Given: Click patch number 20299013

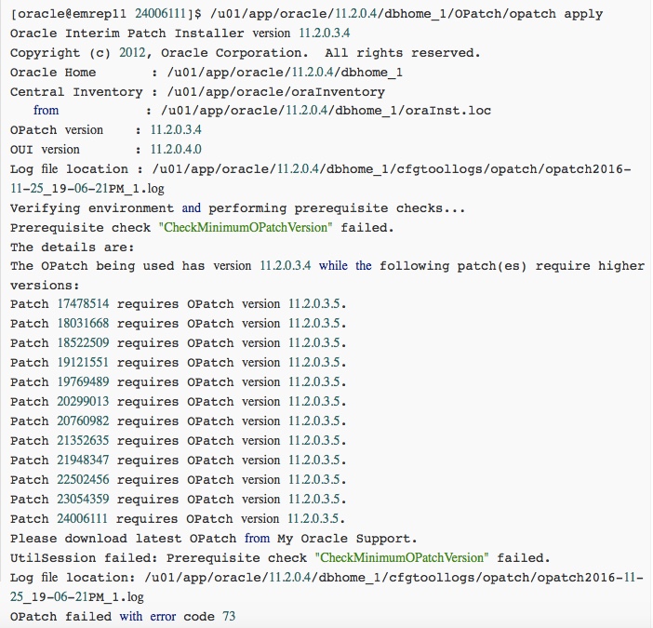Looking at the screenshot, I should point(83,402).
